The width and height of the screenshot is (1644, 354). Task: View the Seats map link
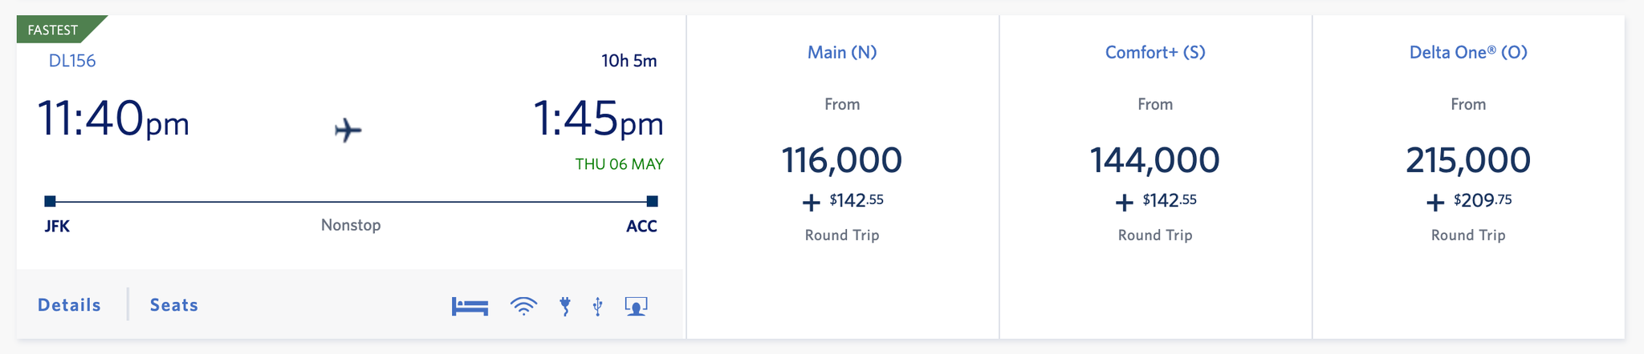[174, 305]
